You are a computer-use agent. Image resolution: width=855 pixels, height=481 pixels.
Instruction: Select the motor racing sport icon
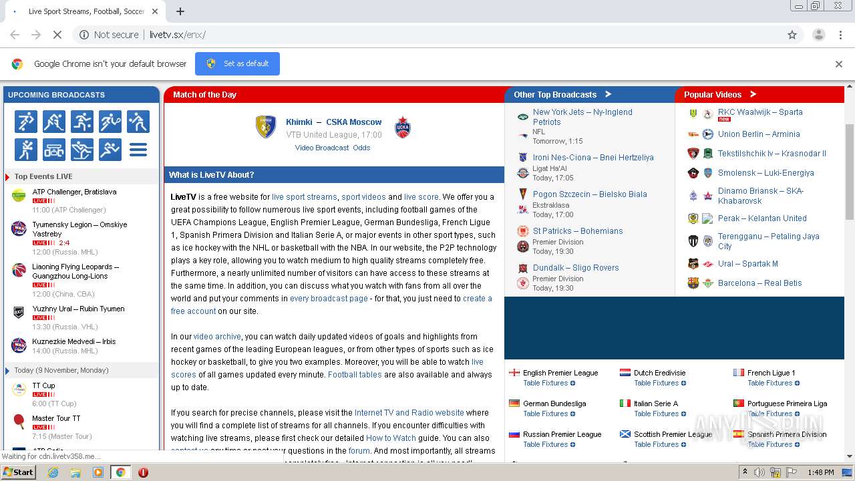[54, 150]
